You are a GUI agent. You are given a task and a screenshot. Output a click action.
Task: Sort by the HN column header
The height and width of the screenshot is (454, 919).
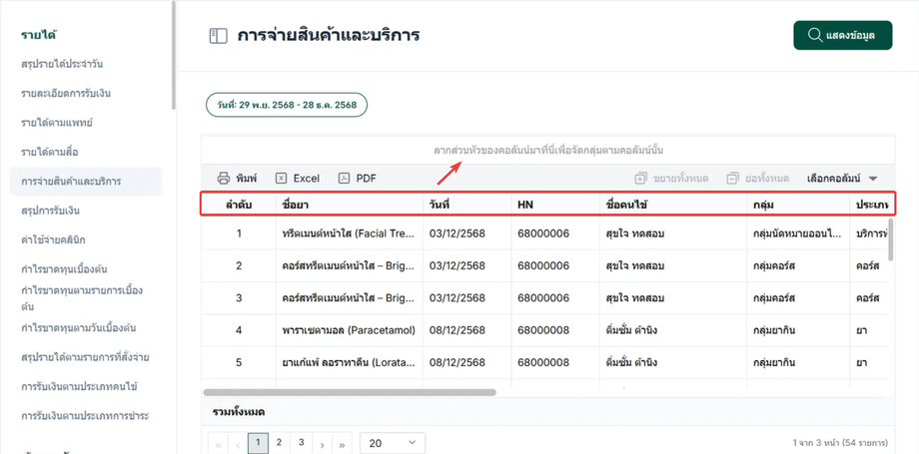(x=555, y=205)
